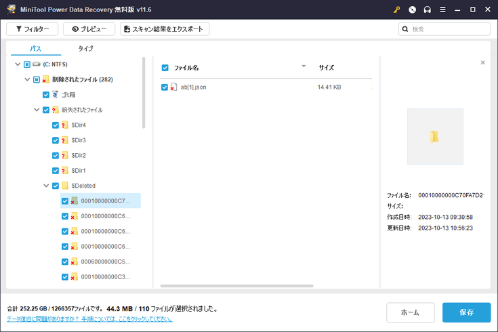Open the hamburger menu in title bar
Viewport: 498px width, 332px height.
tap(443, 10)
